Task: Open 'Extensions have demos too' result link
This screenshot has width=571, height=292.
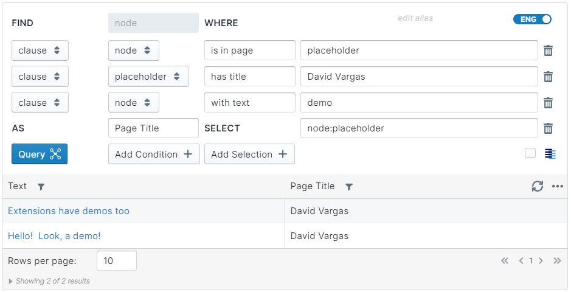Action: coord(69,211)
